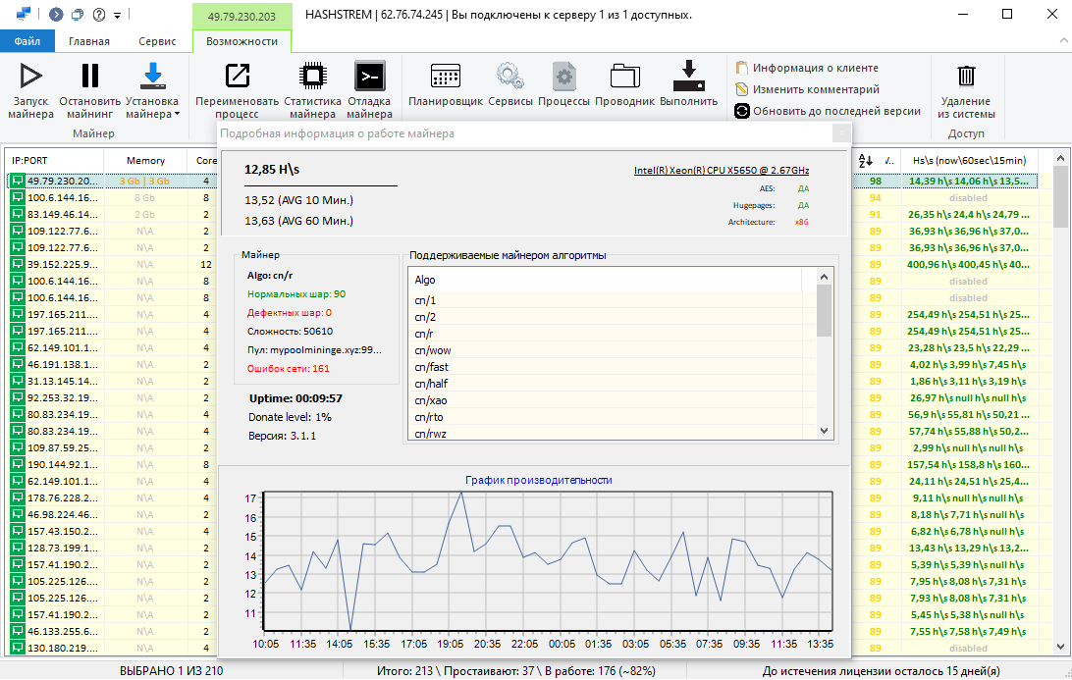This screenshot has height=680, width=1072.
Task: Open quick access toolbar customize arrow
Action: (x=118, y=15)
